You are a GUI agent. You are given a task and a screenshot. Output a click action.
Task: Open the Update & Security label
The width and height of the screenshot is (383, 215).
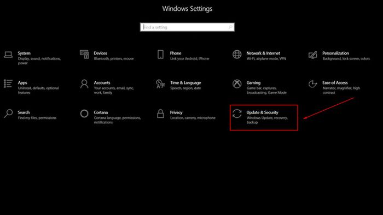tap(262, 112)
